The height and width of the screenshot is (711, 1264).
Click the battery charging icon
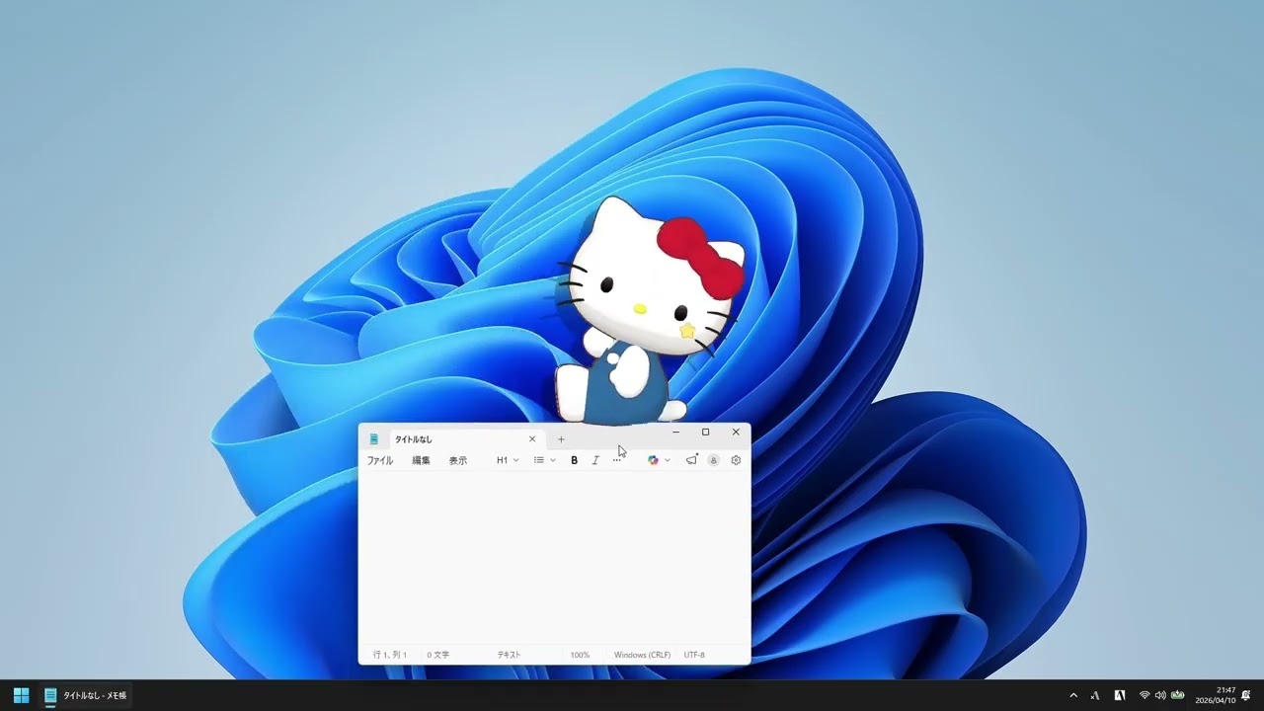1177,695
